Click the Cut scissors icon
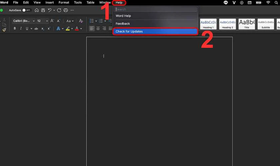280x166 pixels. pos(4,19)
